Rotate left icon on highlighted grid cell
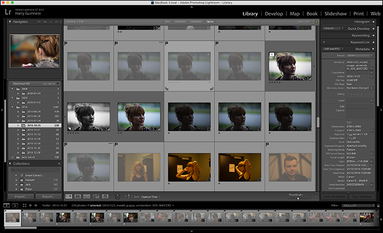Screen dimensions: 383x233 167,89
